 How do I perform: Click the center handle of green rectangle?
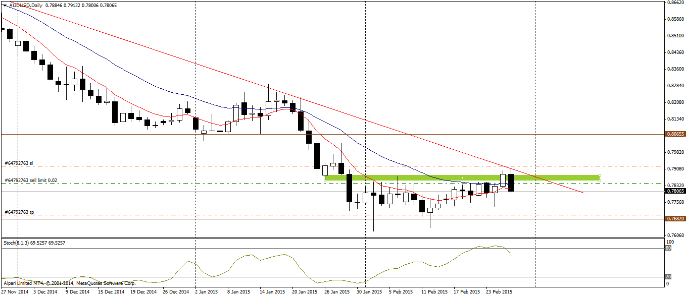pos(462,177)
